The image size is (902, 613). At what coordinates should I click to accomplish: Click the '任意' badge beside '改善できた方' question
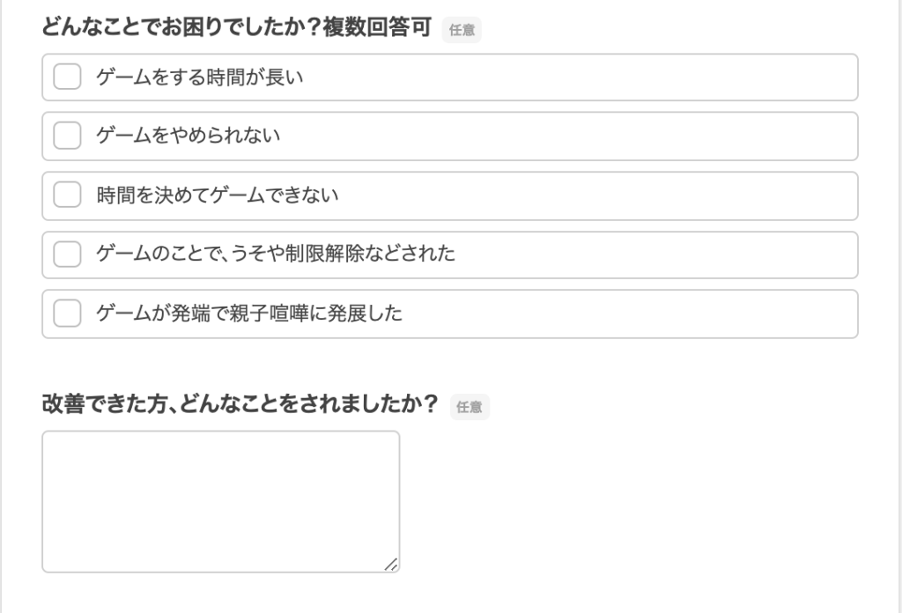click(469, 407)
